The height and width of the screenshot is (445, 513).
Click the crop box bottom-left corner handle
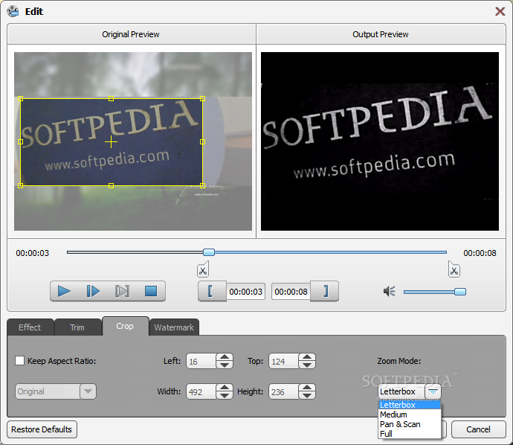(21, 185)
